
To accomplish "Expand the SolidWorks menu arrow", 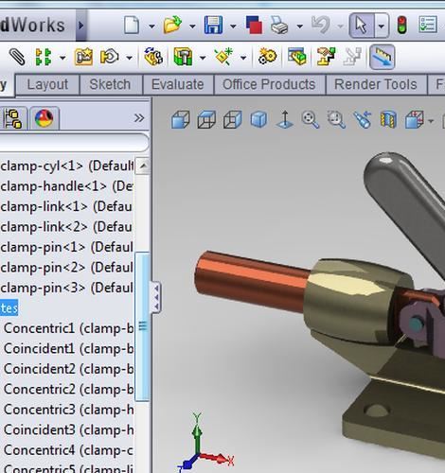I will (x=81, y=26).
